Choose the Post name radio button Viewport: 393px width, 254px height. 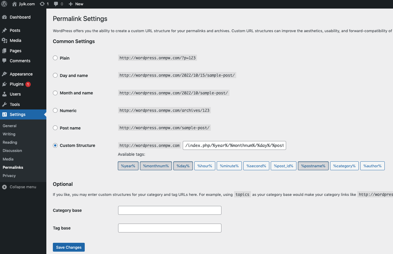(55, 128)
